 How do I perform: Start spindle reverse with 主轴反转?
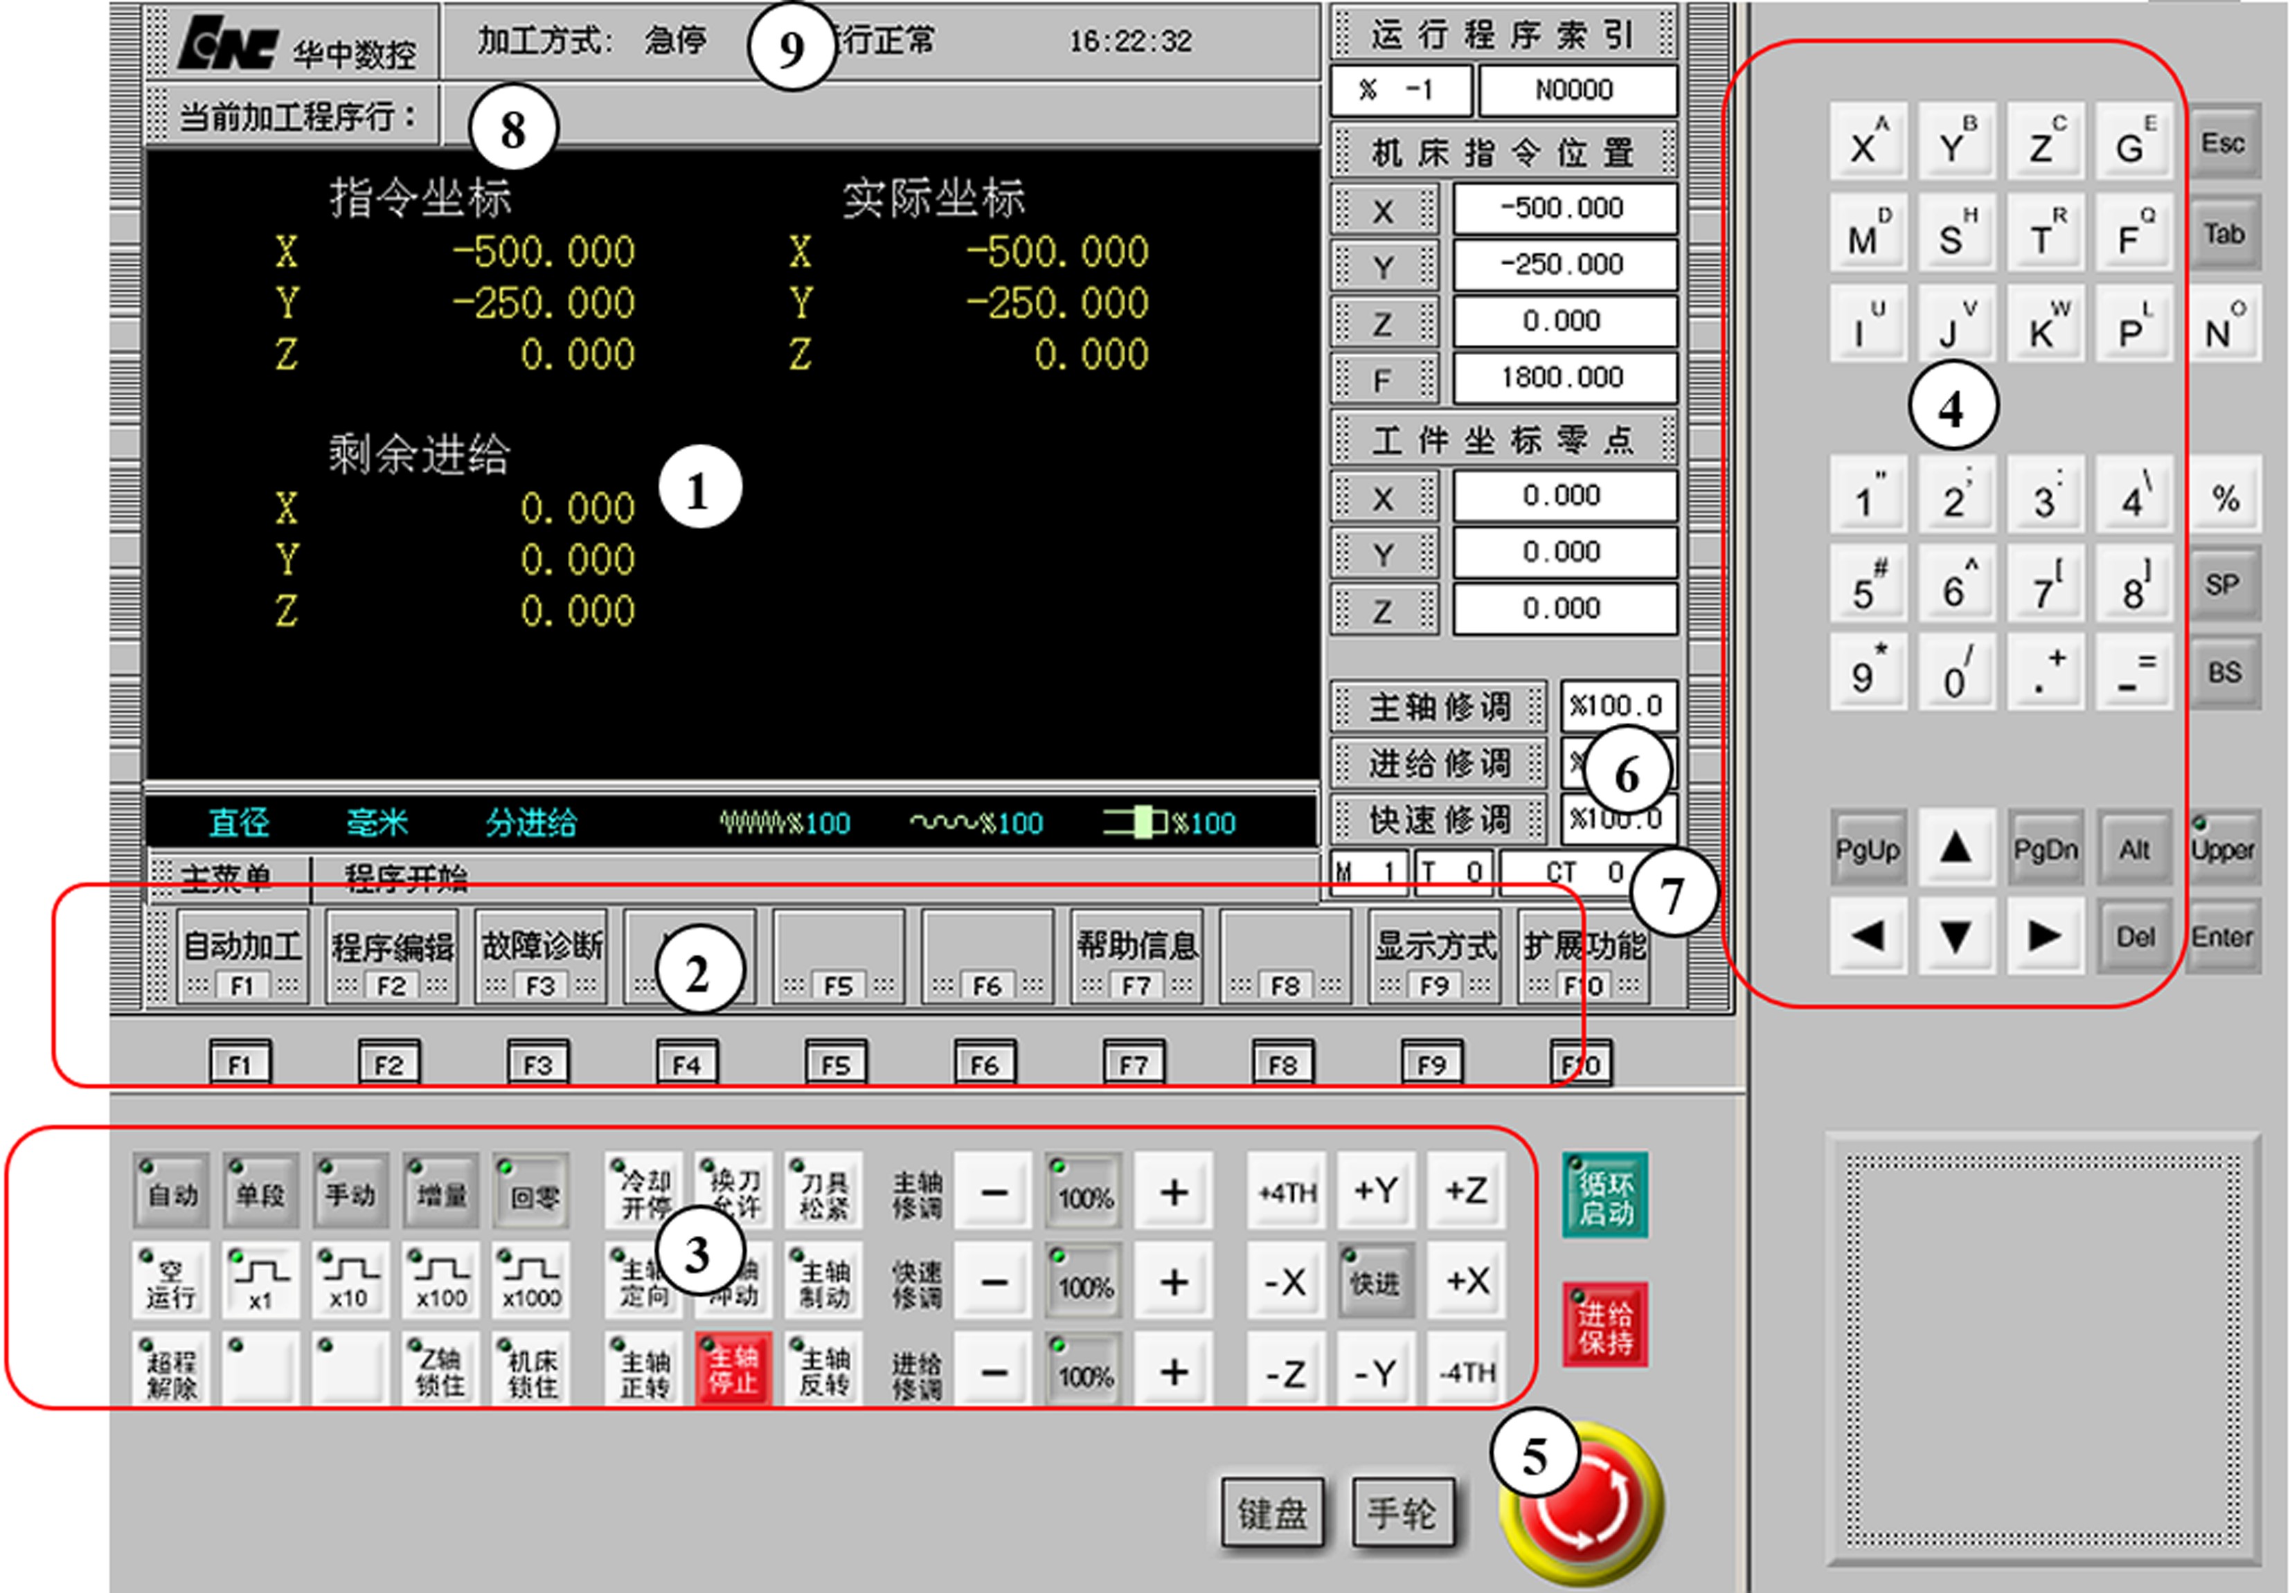[x=824, y=1369]
